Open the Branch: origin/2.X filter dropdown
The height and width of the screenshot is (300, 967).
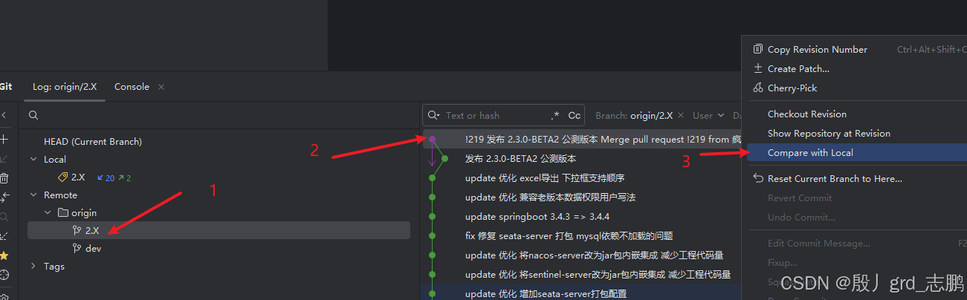(633, 115)
